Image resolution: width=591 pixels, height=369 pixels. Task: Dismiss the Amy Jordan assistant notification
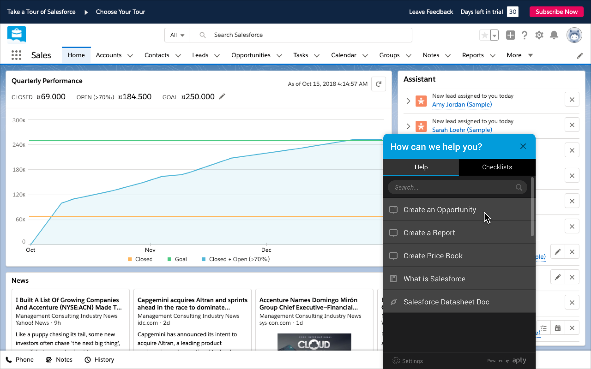(572, 100)
